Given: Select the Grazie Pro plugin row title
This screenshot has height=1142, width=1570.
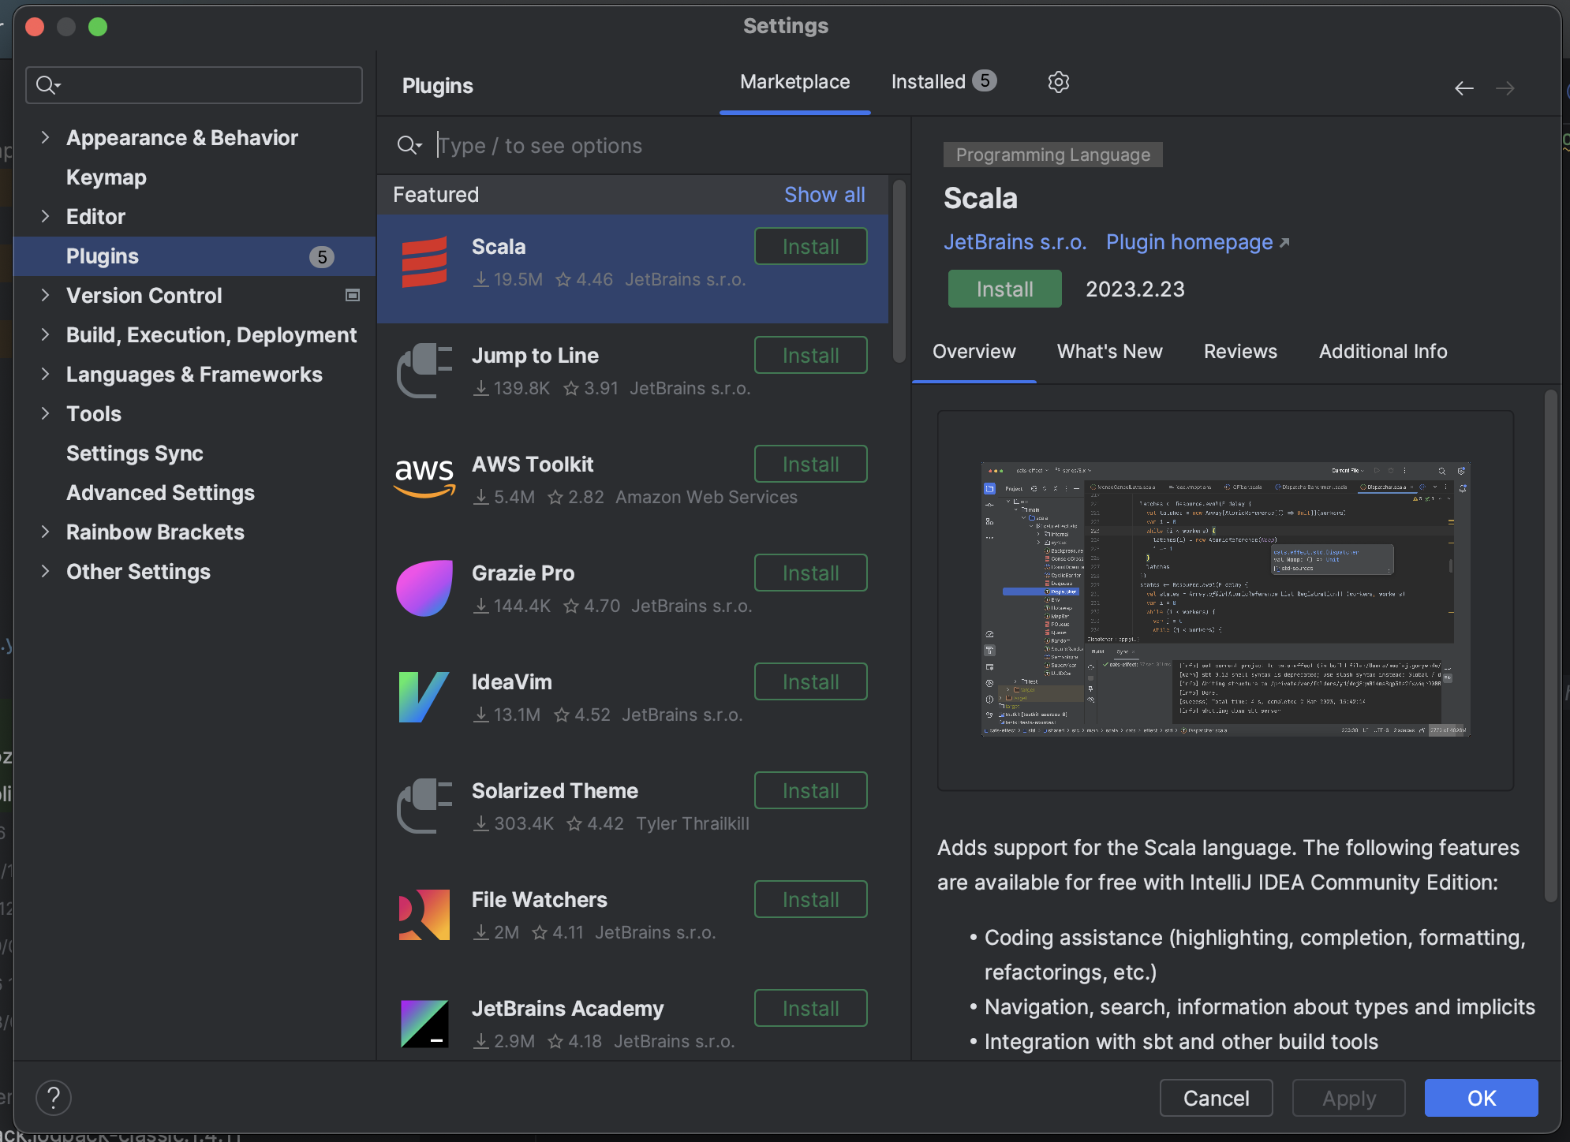Looking at the screenshot, I should click(523, 573).
